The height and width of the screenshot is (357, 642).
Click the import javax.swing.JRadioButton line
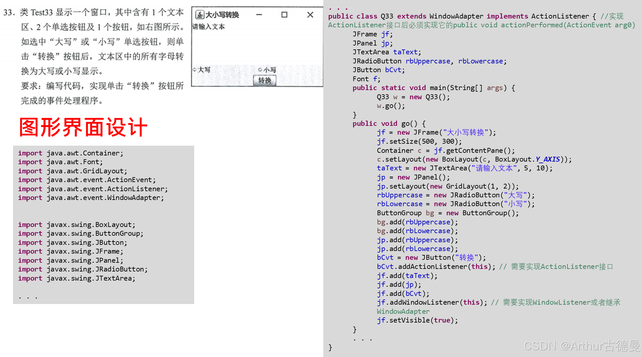click(x=83, y=269)
